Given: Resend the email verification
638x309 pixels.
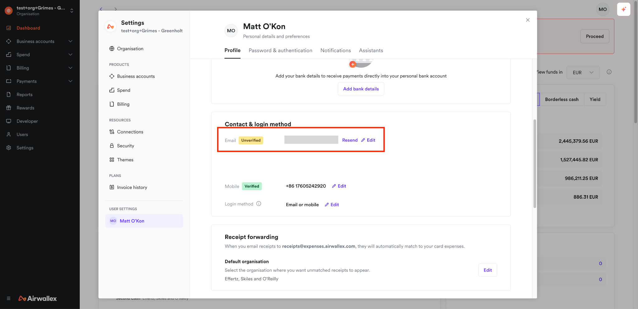Looking at the screenshot, I should click(350, 140).
